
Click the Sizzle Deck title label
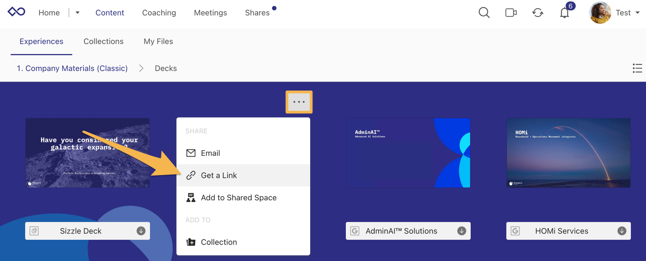pyautogui.click(x=81, y=231)
